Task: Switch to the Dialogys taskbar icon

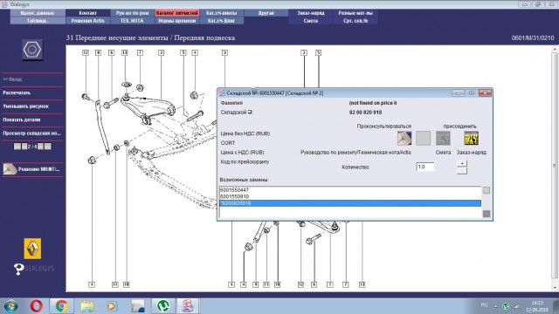Action: tap(188, 306)
